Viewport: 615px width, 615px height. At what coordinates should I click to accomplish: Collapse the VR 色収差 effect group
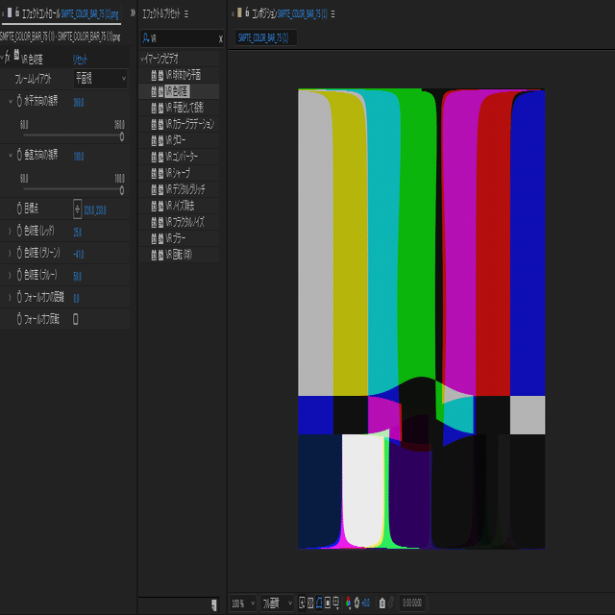2,58
